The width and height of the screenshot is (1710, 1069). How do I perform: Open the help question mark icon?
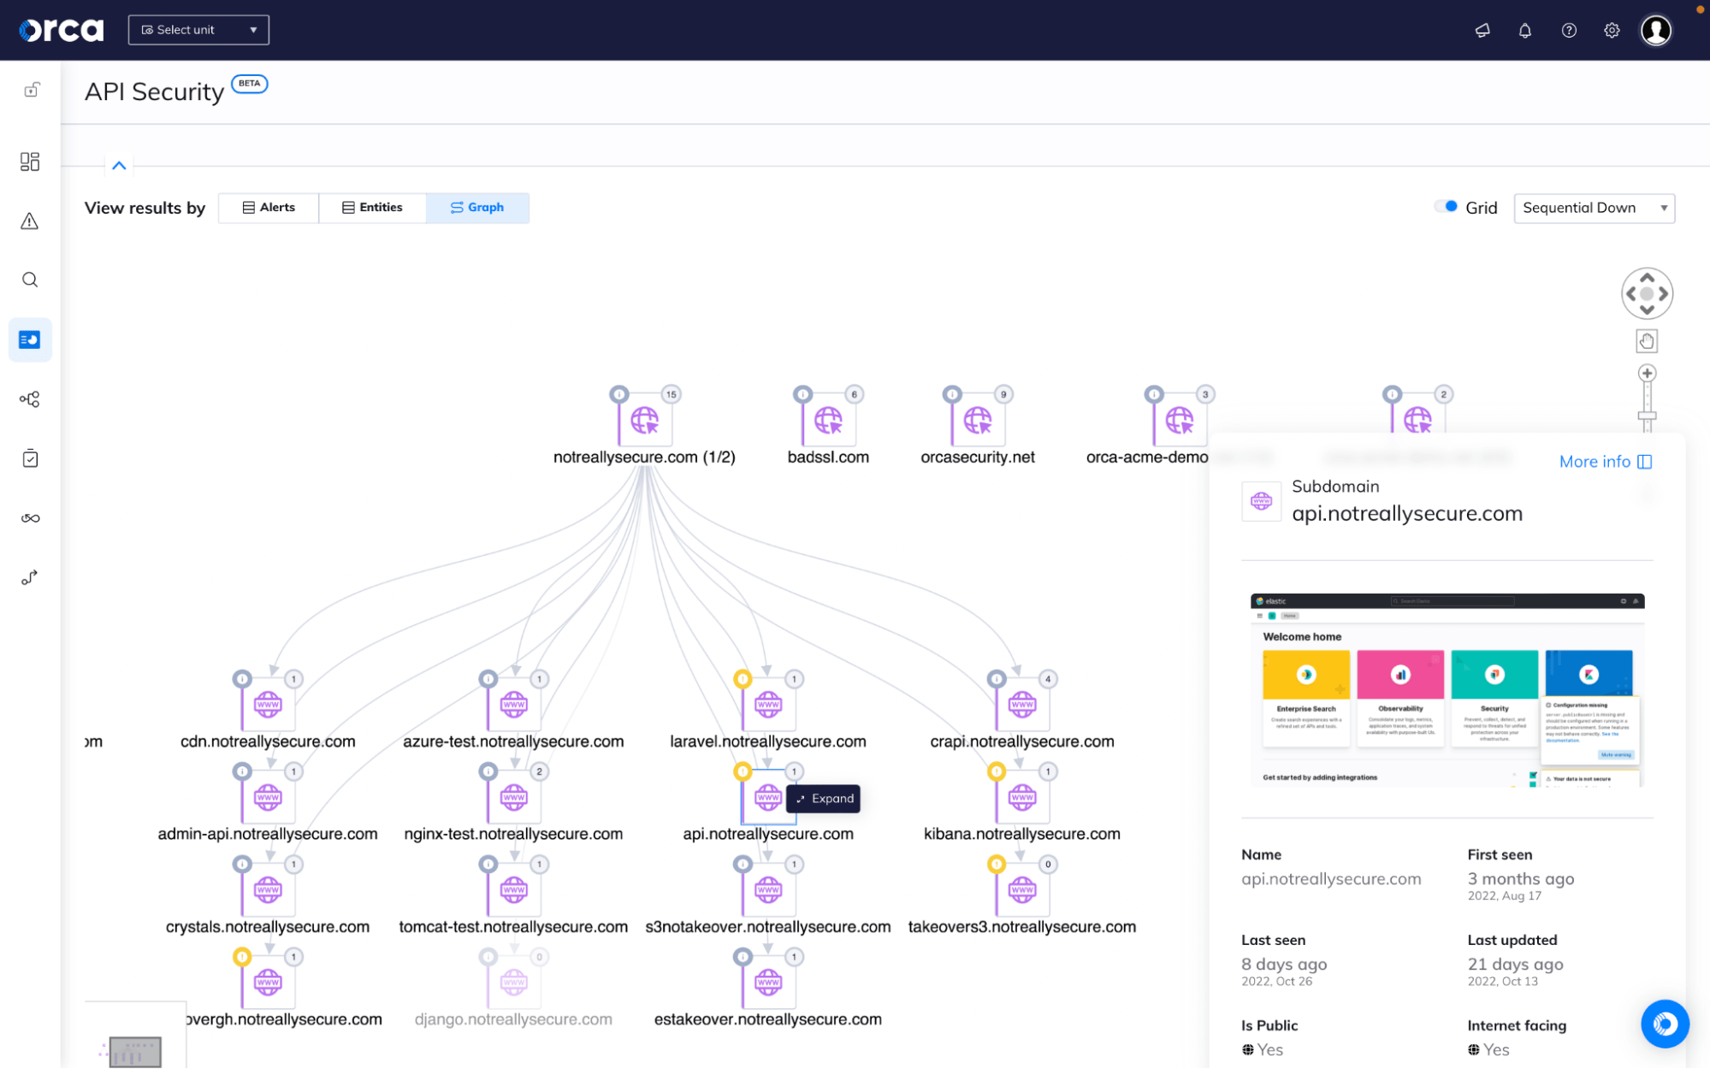(x=1568, y=30)
